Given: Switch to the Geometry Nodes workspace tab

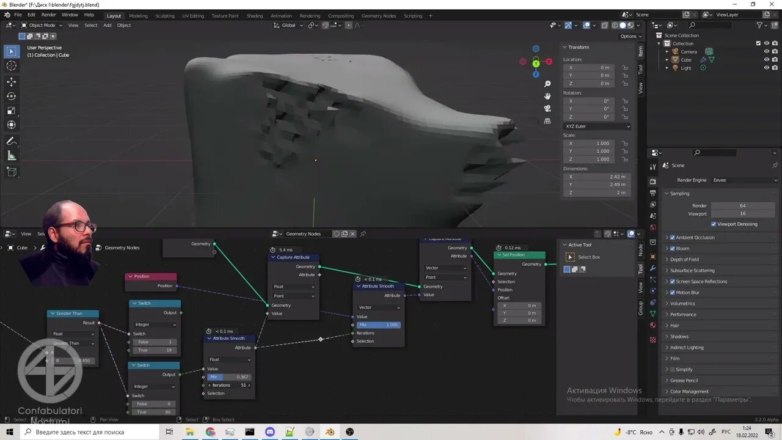Looking at the screenshot, I should [379, 16].
